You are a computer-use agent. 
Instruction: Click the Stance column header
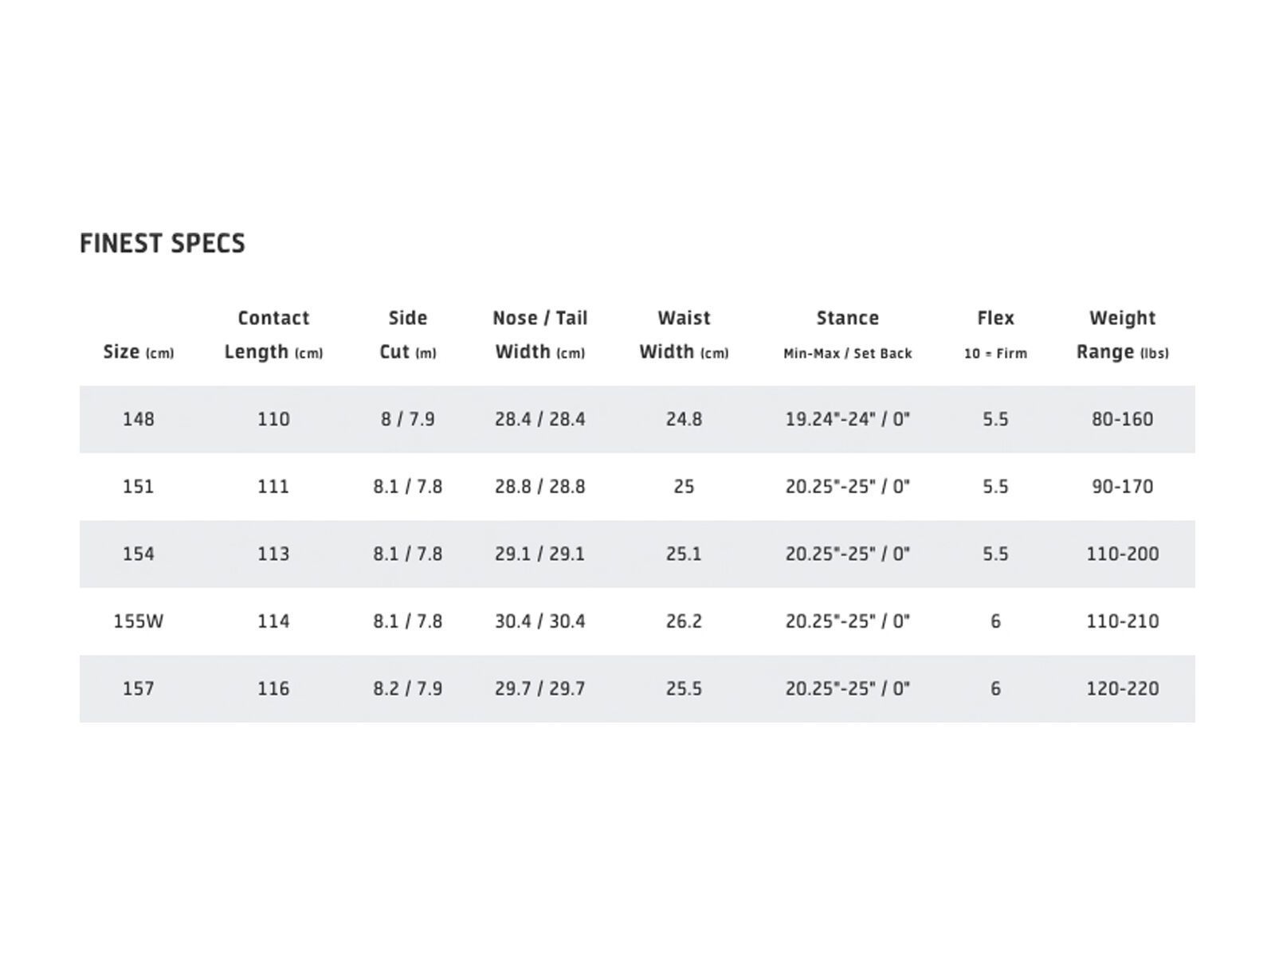847,333
